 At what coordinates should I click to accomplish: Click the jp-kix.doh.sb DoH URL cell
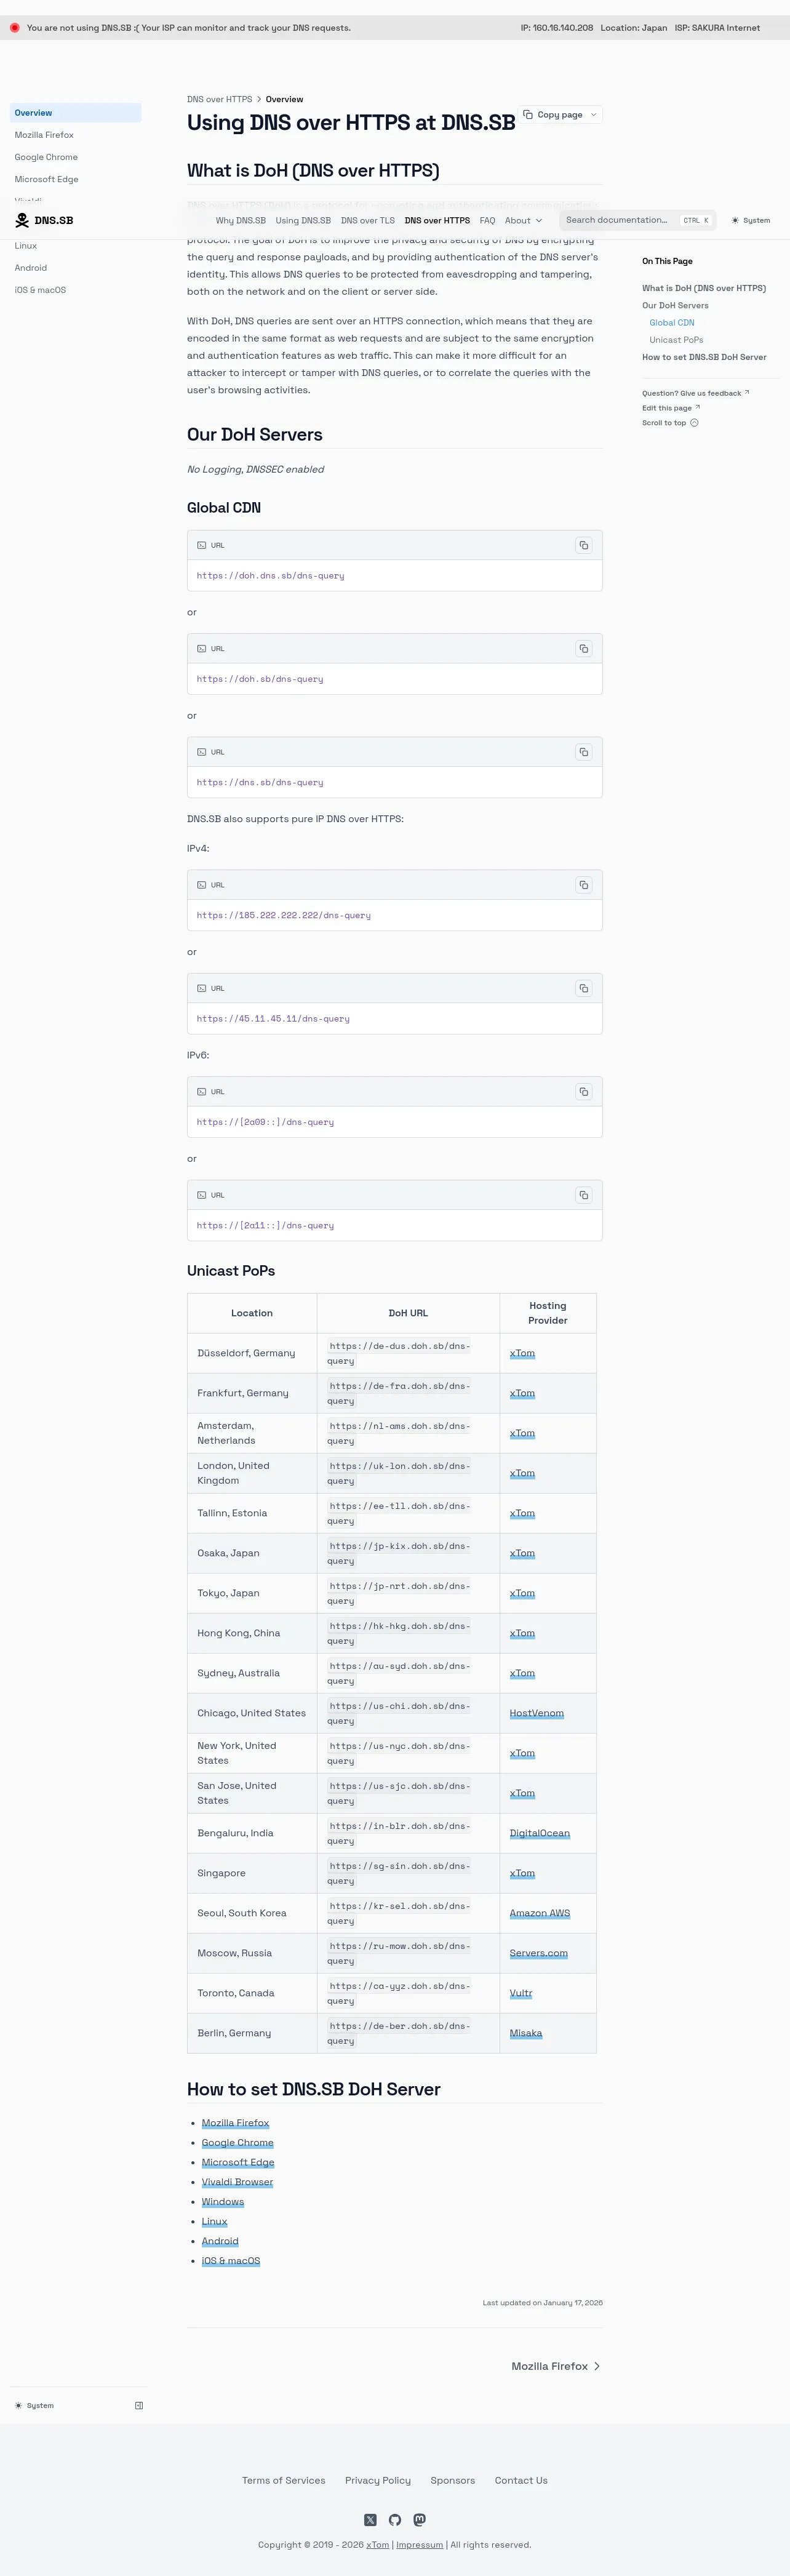[408, 1553]
